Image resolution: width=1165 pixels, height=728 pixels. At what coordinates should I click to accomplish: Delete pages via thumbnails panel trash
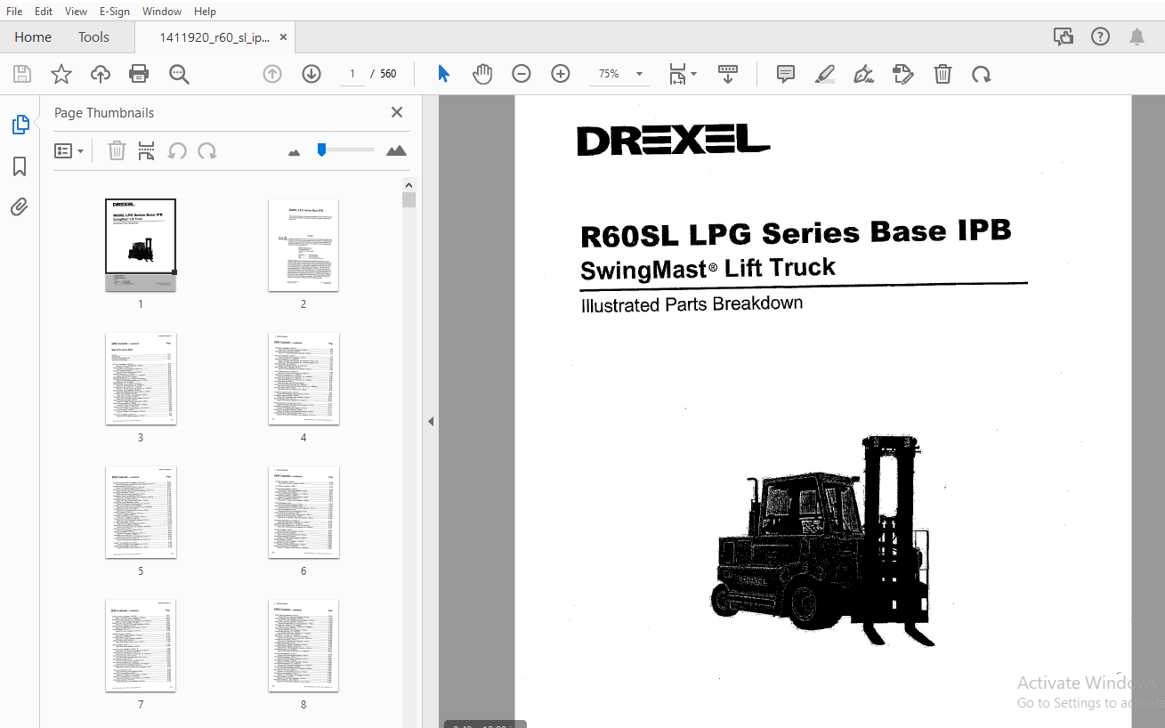click(117, 150)
